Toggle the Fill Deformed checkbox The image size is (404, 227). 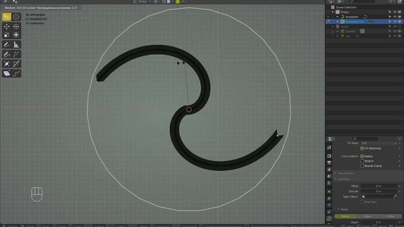pos(362,148)
